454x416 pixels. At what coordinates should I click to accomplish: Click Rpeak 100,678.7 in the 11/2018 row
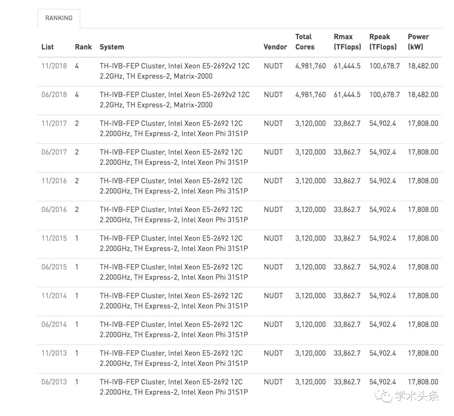(385, 66)
